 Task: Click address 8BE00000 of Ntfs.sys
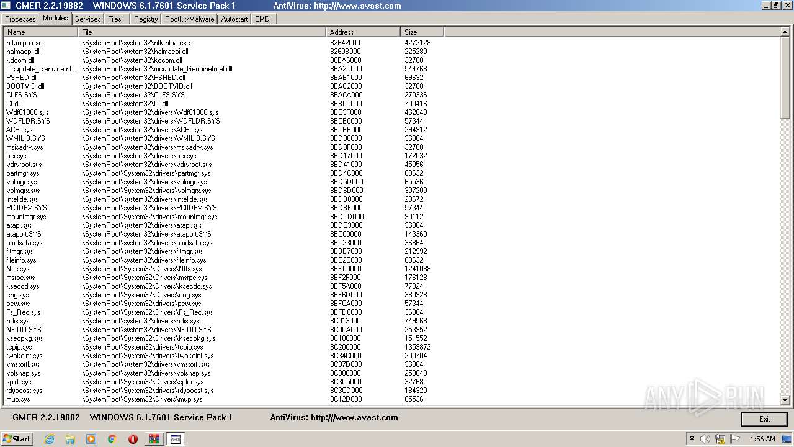[346, 269]
